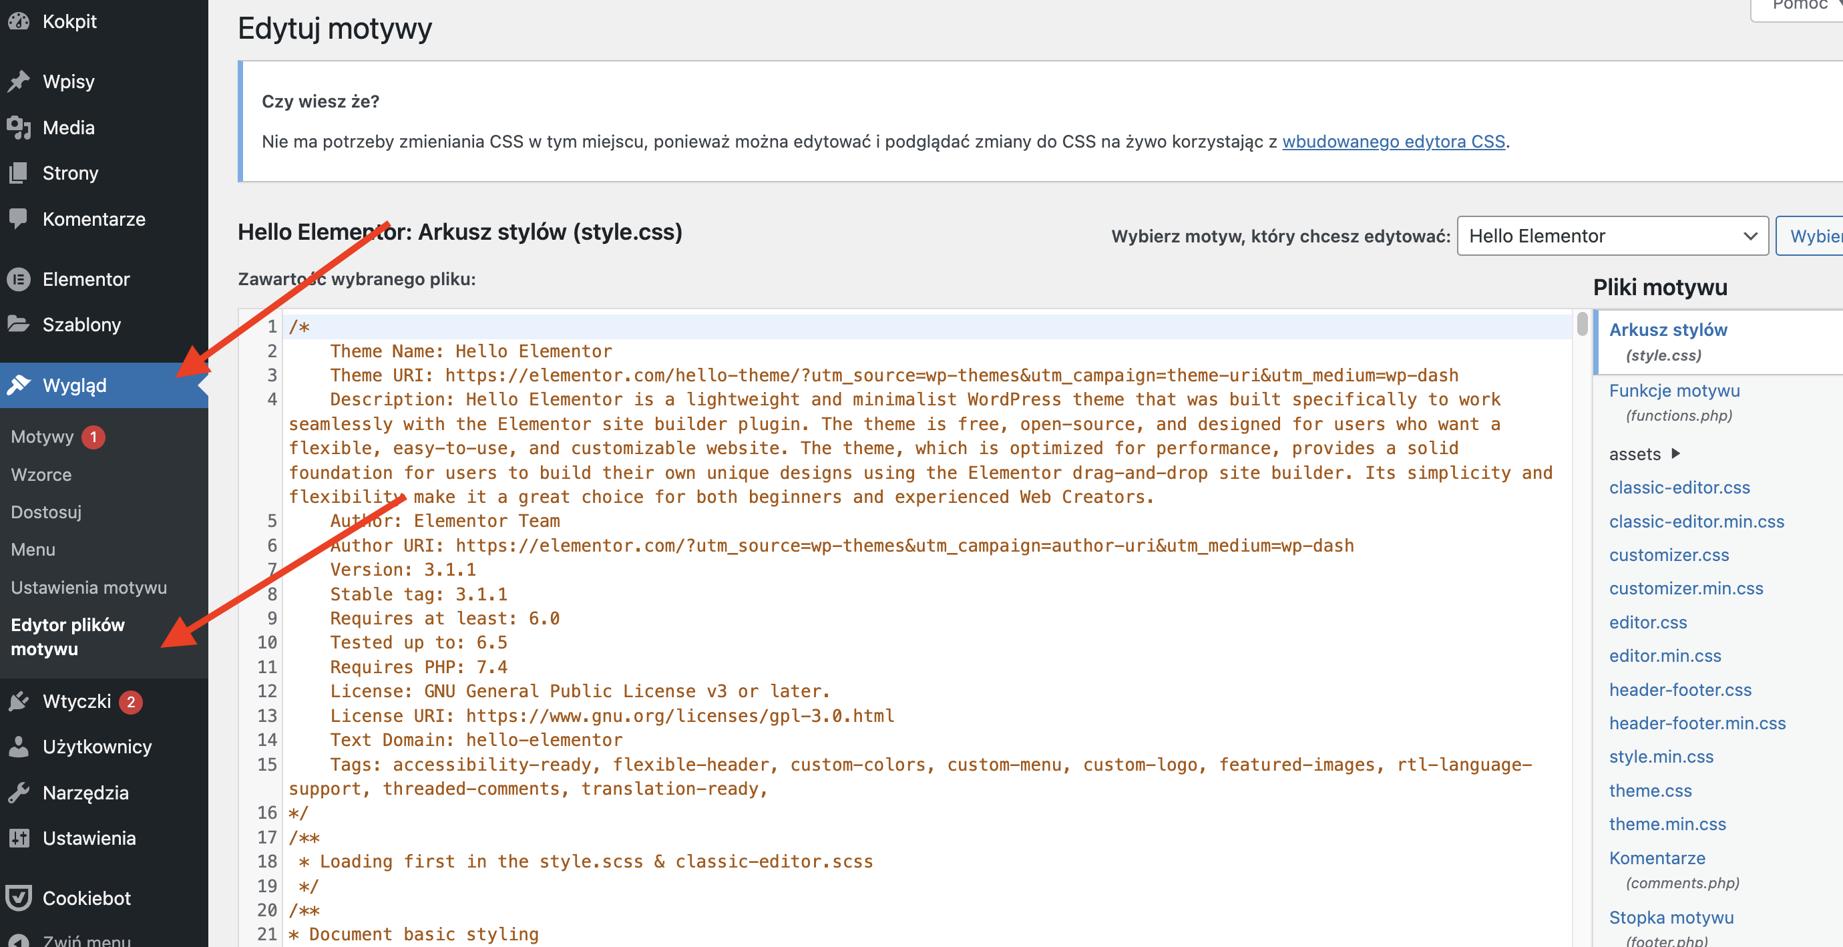Open style.min.css file
Image resolution: width=1843 pixels, height=947 pixels.
tap(1661, 757)
